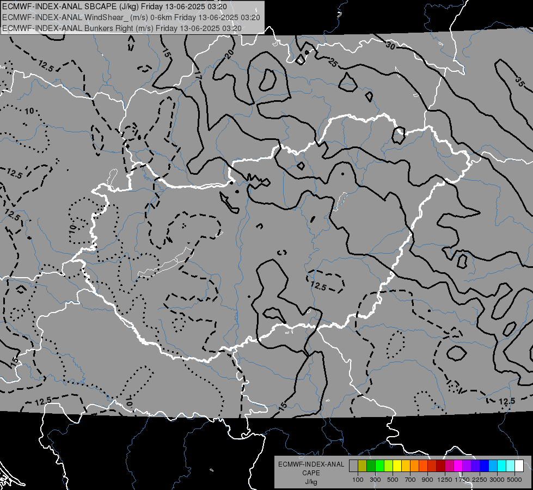Click the 25 contour label
Viewport: 533px width, 490px height.
point(333,62)
